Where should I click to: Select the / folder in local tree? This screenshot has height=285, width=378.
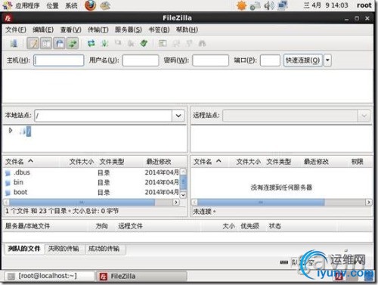(x=29, y=131)
